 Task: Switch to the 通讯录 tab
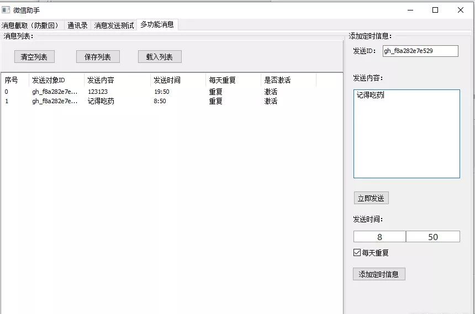77,25
